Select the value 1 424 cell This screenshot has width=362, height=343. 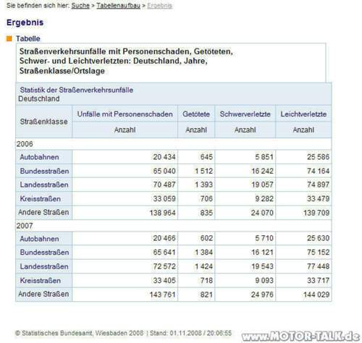[196, 266]
